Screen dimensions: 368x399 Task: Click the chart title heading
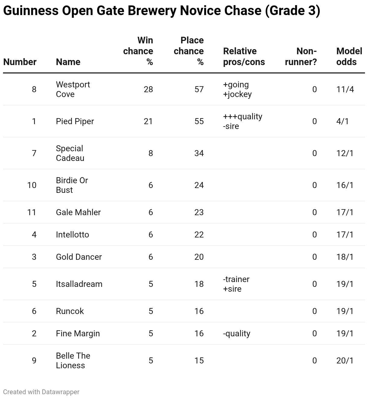pyautogui.click(x=162, y=11)
